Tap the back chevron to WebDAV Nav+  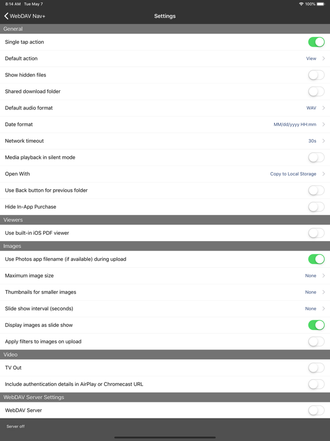[x=6, y=16]
